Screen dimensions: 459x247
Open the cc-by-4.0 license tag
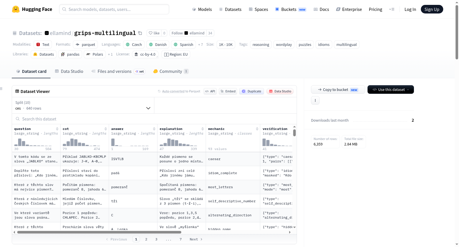pos(145,54)
